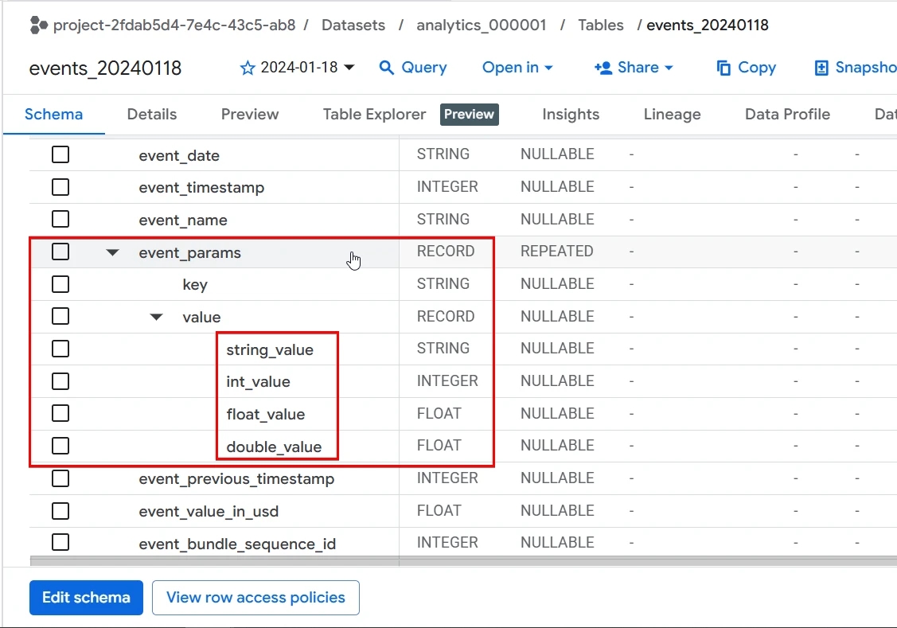Click the double_value field name
This screenshot has height=628, width=897.
274,447
